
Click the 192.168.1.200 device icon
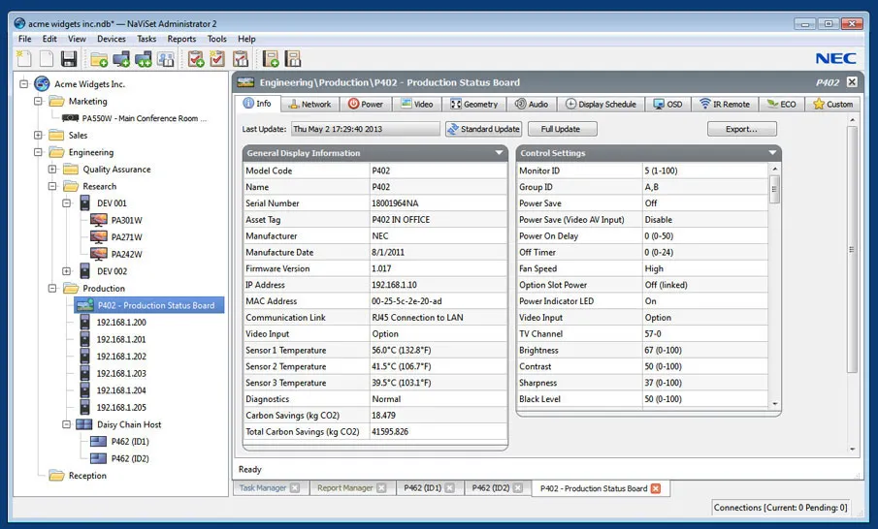tap(85, 322)
